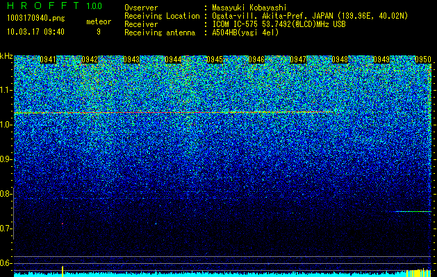Click the yellow burst at the power graph's right end
Image resolution: width=437 pixels, height=277 pixels.
click(x=419, y=273)
